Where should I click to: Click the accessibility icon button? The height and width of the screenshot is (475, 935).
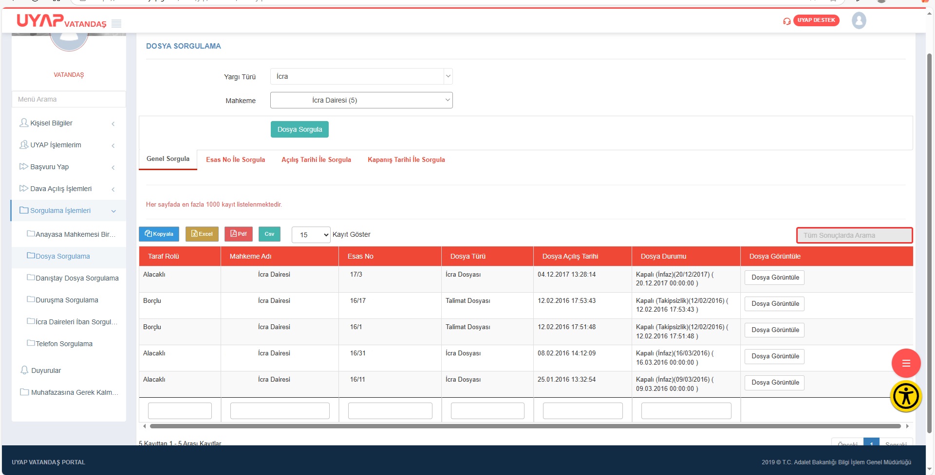pyautogui.click(x=906, y=396)
